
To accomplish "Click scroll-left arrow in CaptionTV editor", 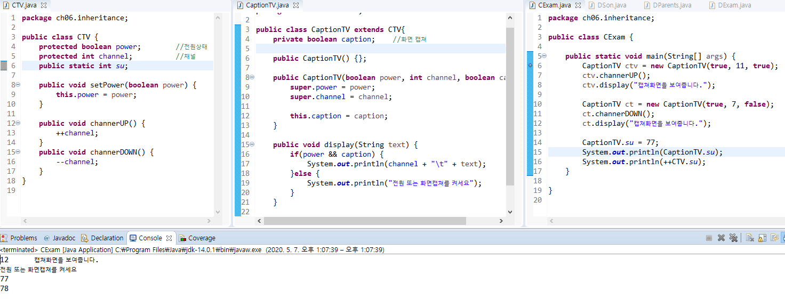I will click(x=260, y=221).
